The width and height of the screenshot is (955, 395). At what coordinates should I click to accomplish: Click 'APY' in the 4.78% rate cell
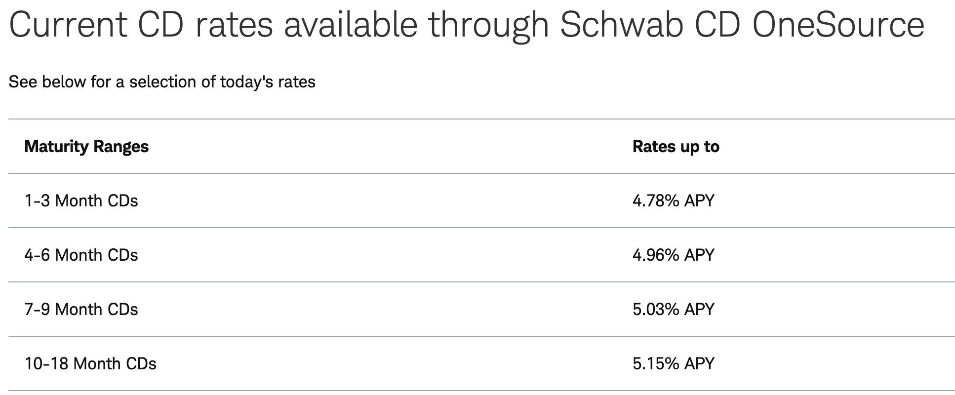699,201
